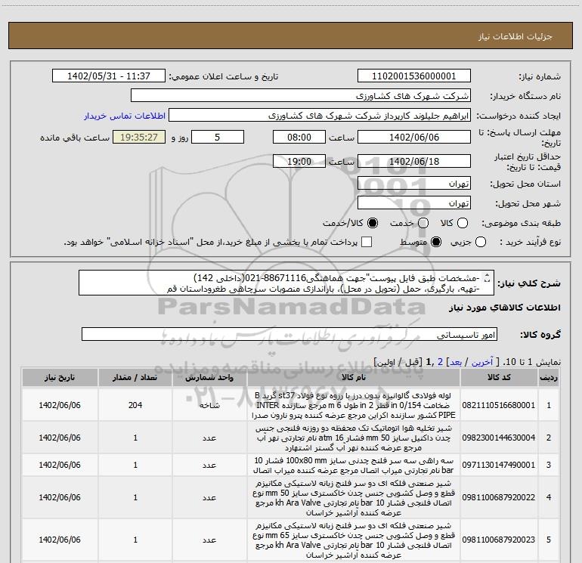Click section title اطلاعات کالاهای مورد نیاز
Image resolution: width=582 pixels, height=563 pixels.
click(x=505, y=308)
